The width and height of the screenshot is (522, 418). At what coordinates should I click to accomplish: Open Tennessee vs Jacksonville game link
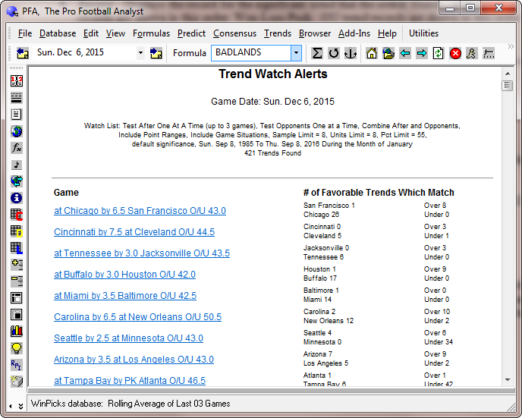(142, 253)
